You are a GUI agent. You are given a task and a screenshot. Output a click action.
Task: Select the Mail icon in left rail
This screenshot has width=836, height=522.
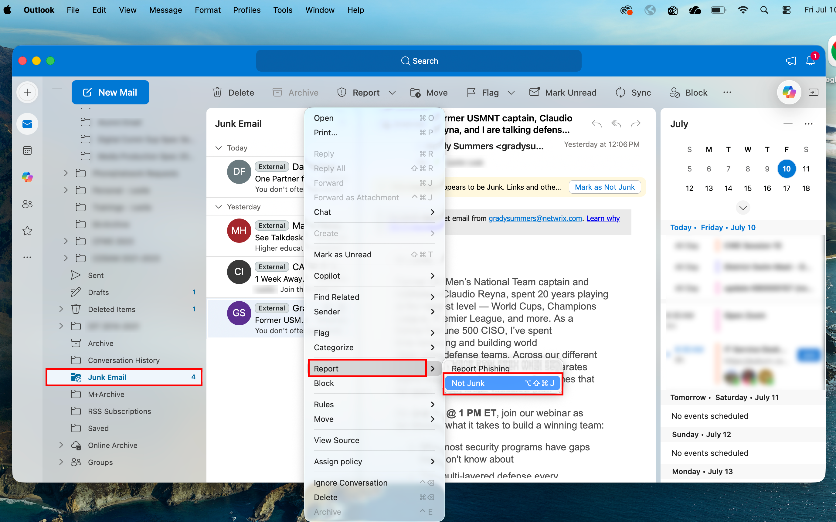coord(27,124)
